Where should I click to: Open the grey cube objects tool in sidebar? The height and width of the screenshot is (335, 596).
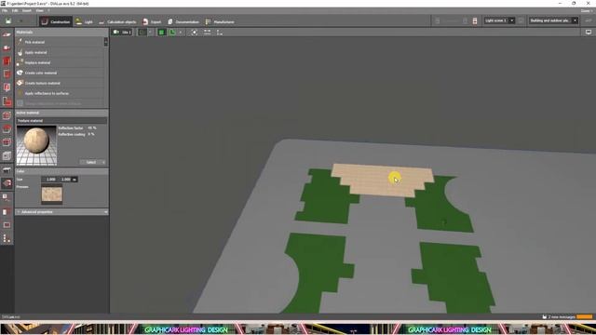[7, 155]
